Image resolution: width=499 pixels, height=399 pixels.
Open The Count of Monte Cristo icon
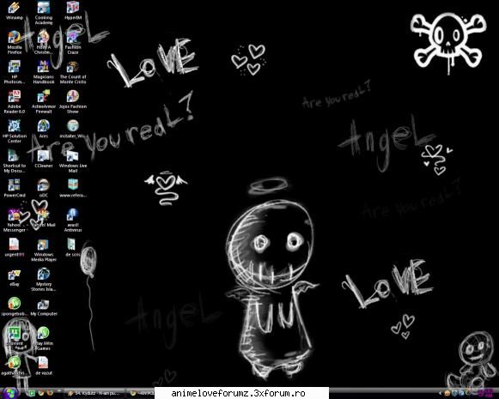[73, 72]
